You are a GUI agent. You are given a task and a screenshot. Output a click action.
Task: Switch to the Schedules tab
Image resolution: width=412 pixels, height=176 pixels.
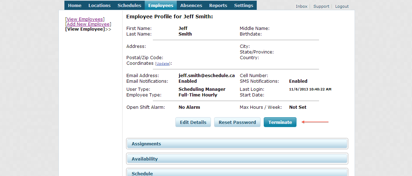[x=129, y=5]
